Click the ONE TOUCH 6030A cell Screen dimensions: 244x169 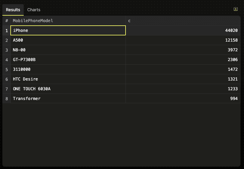click(x=68, y=89)
